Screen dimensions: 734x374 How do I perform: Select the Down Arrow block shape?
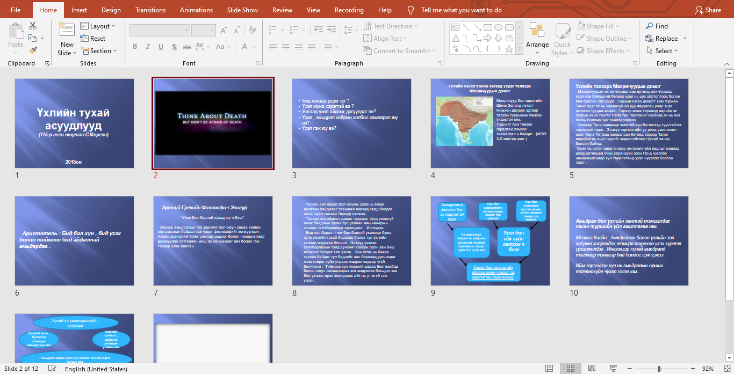coord(499,38)
